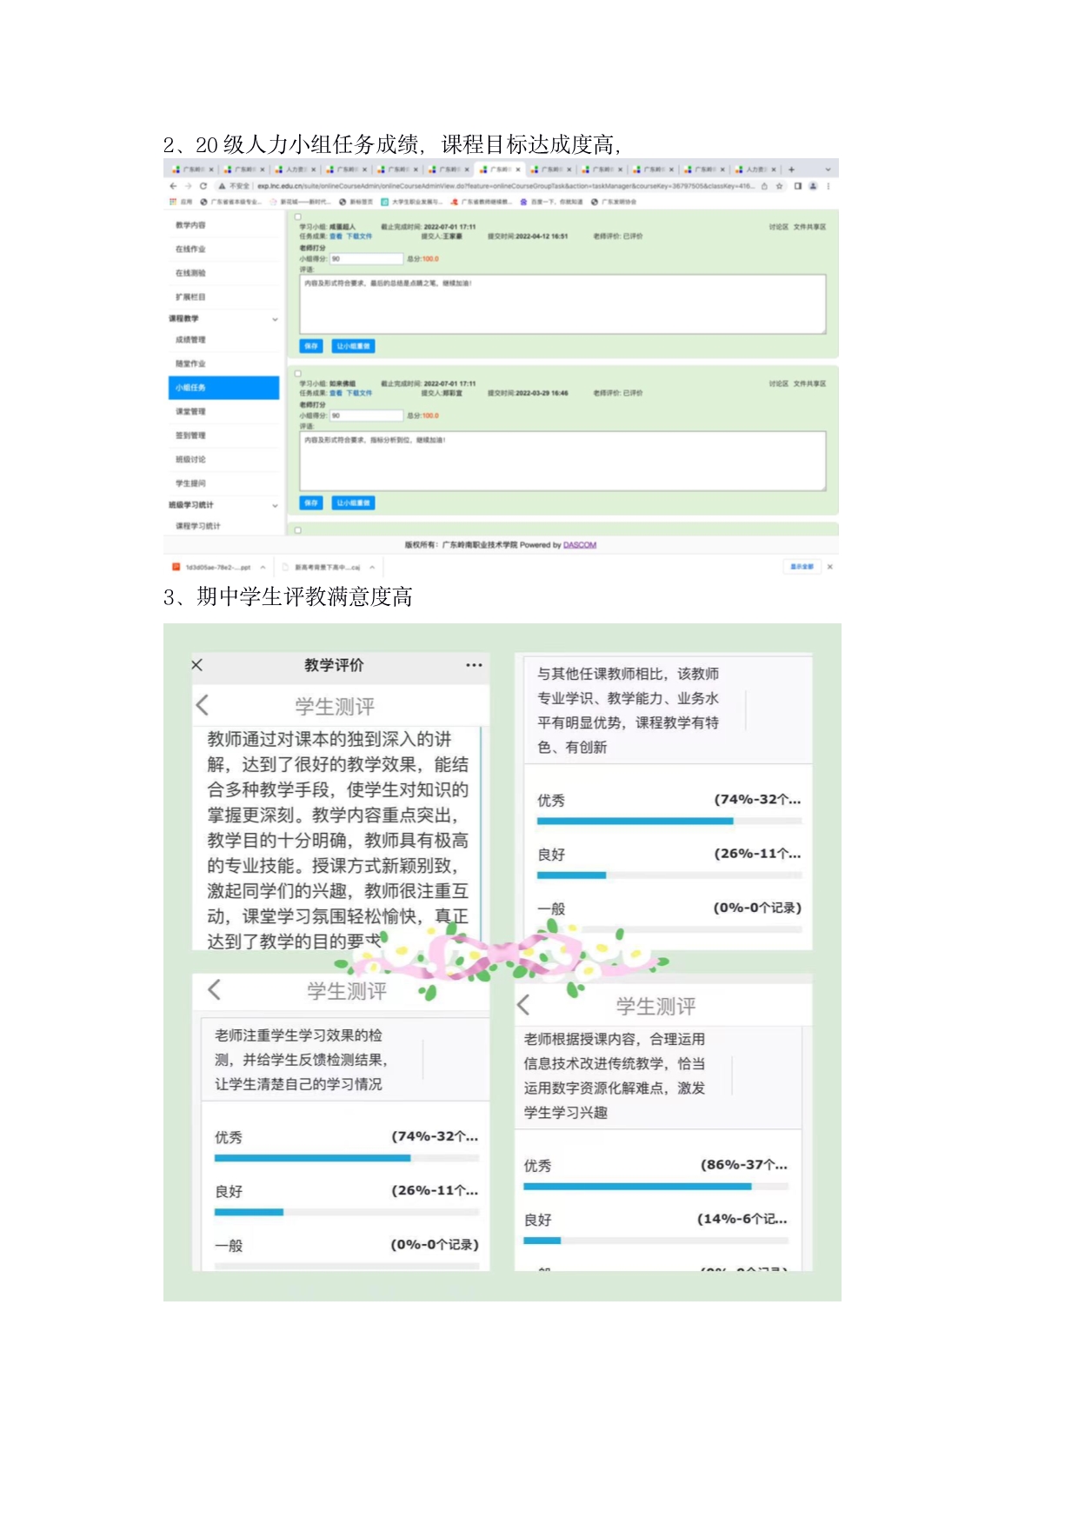Click the 优秀 86% progress bar
This screenshot has height=1524, width=1078.
pyautogui.click(x=656, y=1186)
